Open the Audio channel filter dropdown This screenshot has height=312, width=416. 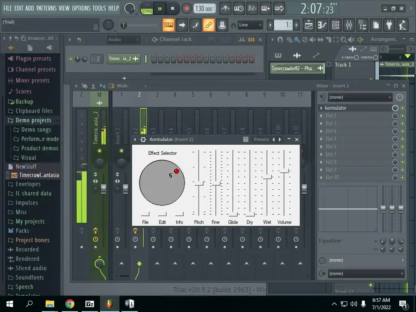click(123, 39)
